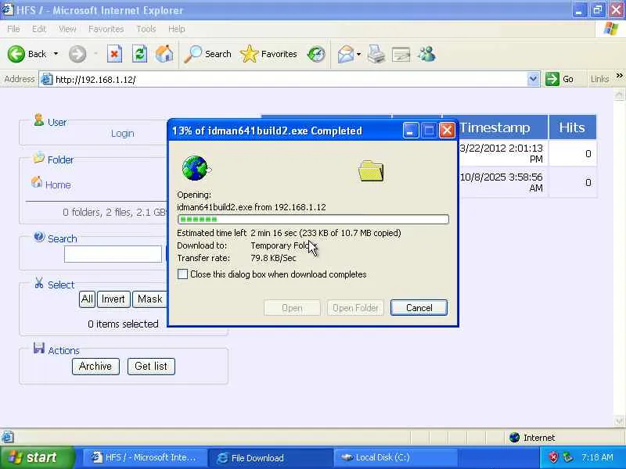Image resolution: width=626 pixels, height=469 pixels.
Task: Click the Edit page toolbar icon
Action: click(x=401, y=55)
